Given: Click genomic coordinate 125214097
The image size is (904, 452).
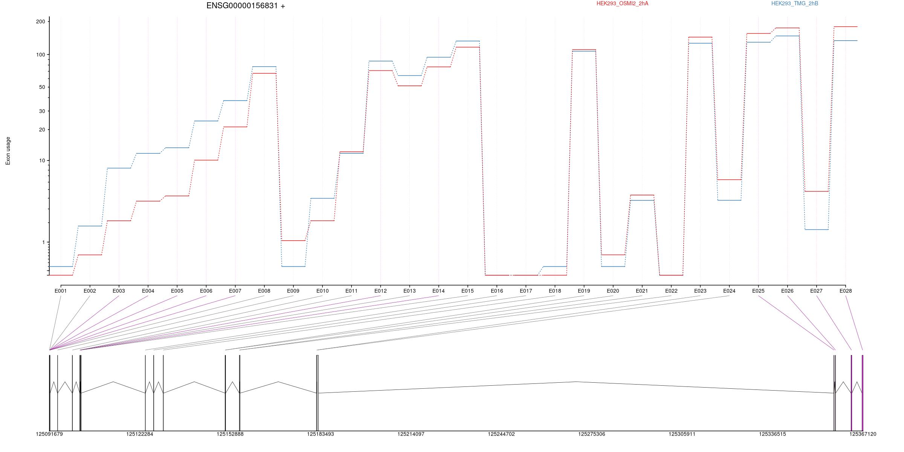Looking at the screenshot, I should [x=411, y=434].
